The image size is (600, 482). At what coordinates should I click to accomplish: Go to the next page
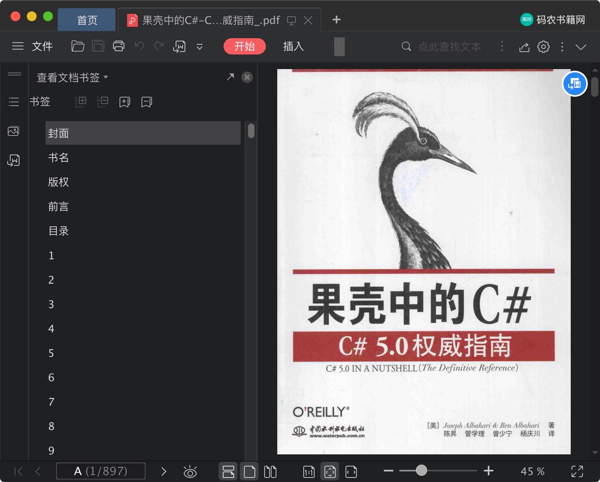[164, 471]
